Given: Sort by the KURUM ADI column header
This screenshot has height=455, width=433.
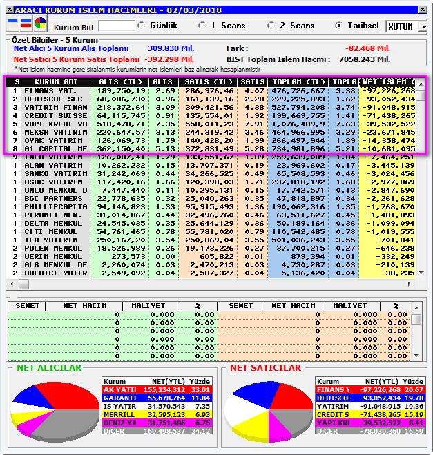Looking at the screenshot, I should (x=56, y=82).
